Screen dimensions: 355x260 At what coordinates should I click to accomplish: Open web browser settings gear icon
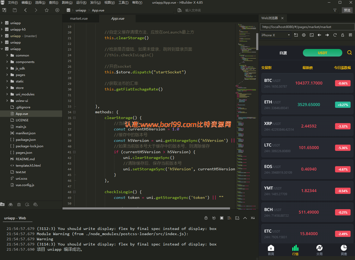304,35
